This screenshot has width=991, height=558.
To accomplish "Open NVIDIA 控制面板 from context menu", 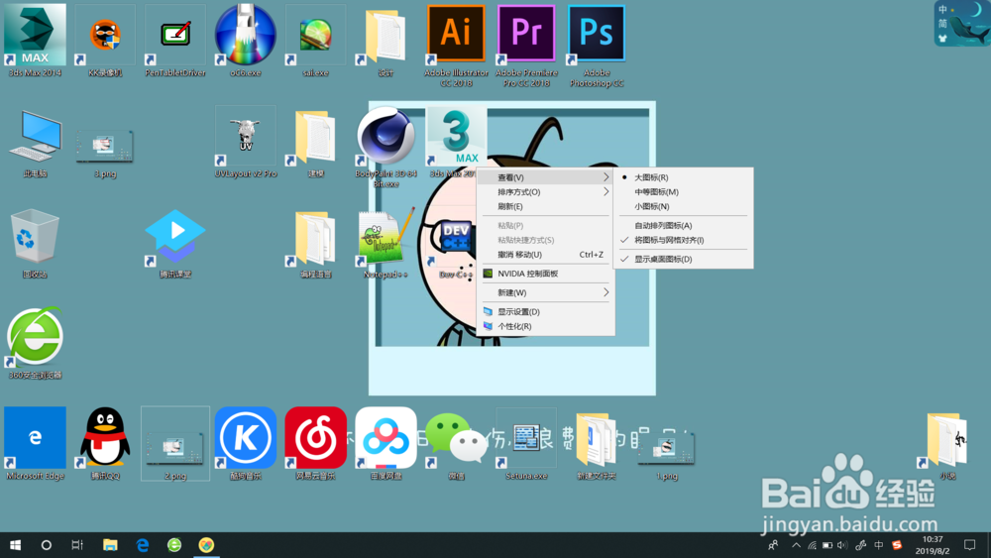I will pyautogui.click(x=545, y=274).
